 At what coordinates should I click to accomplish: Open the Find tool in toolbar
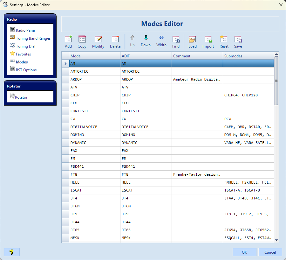pos(176,39)
